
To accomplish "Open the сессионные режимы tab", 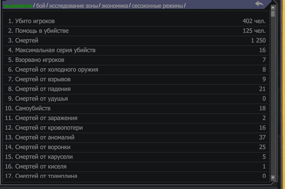I will coord(157,6).
